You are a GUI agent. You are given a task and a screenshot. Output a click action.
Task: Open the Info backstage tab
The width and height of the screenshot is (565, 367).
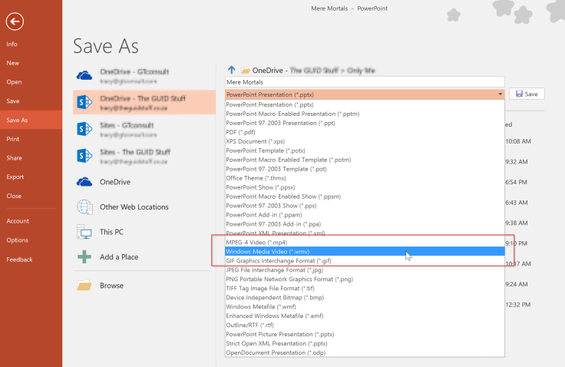[12, 44]
